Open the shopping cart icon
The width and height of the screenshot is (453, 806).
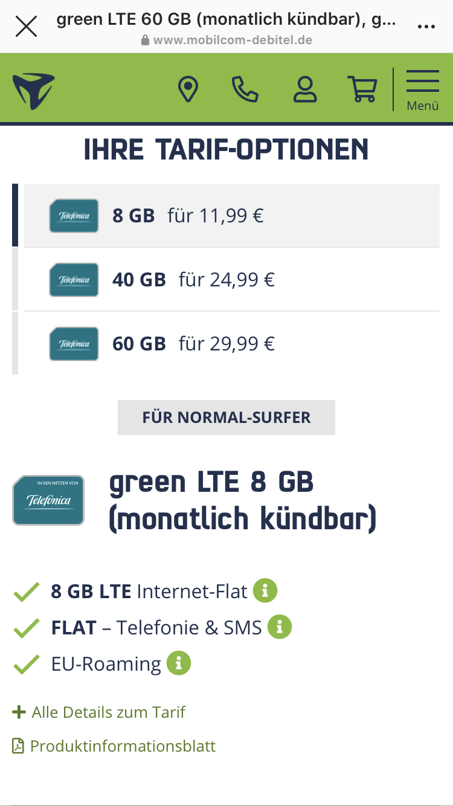coord(362,89)
